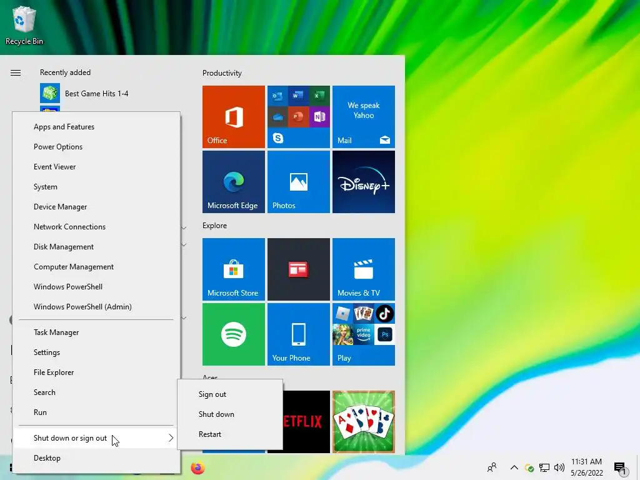Click the Prime Video icon in Play tile
This screenshot has height=480, width=640.
[x=364, y=334]
